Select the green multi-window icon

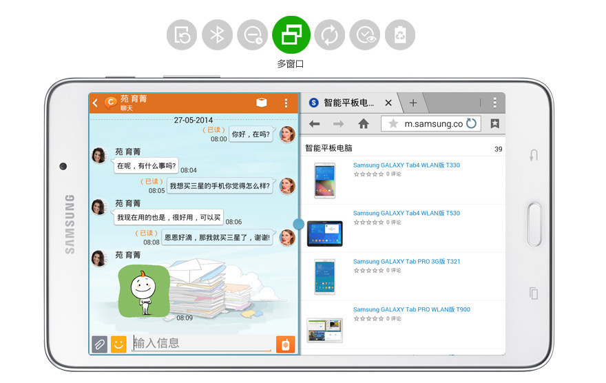pyautogui.click(x=291, y=34)
